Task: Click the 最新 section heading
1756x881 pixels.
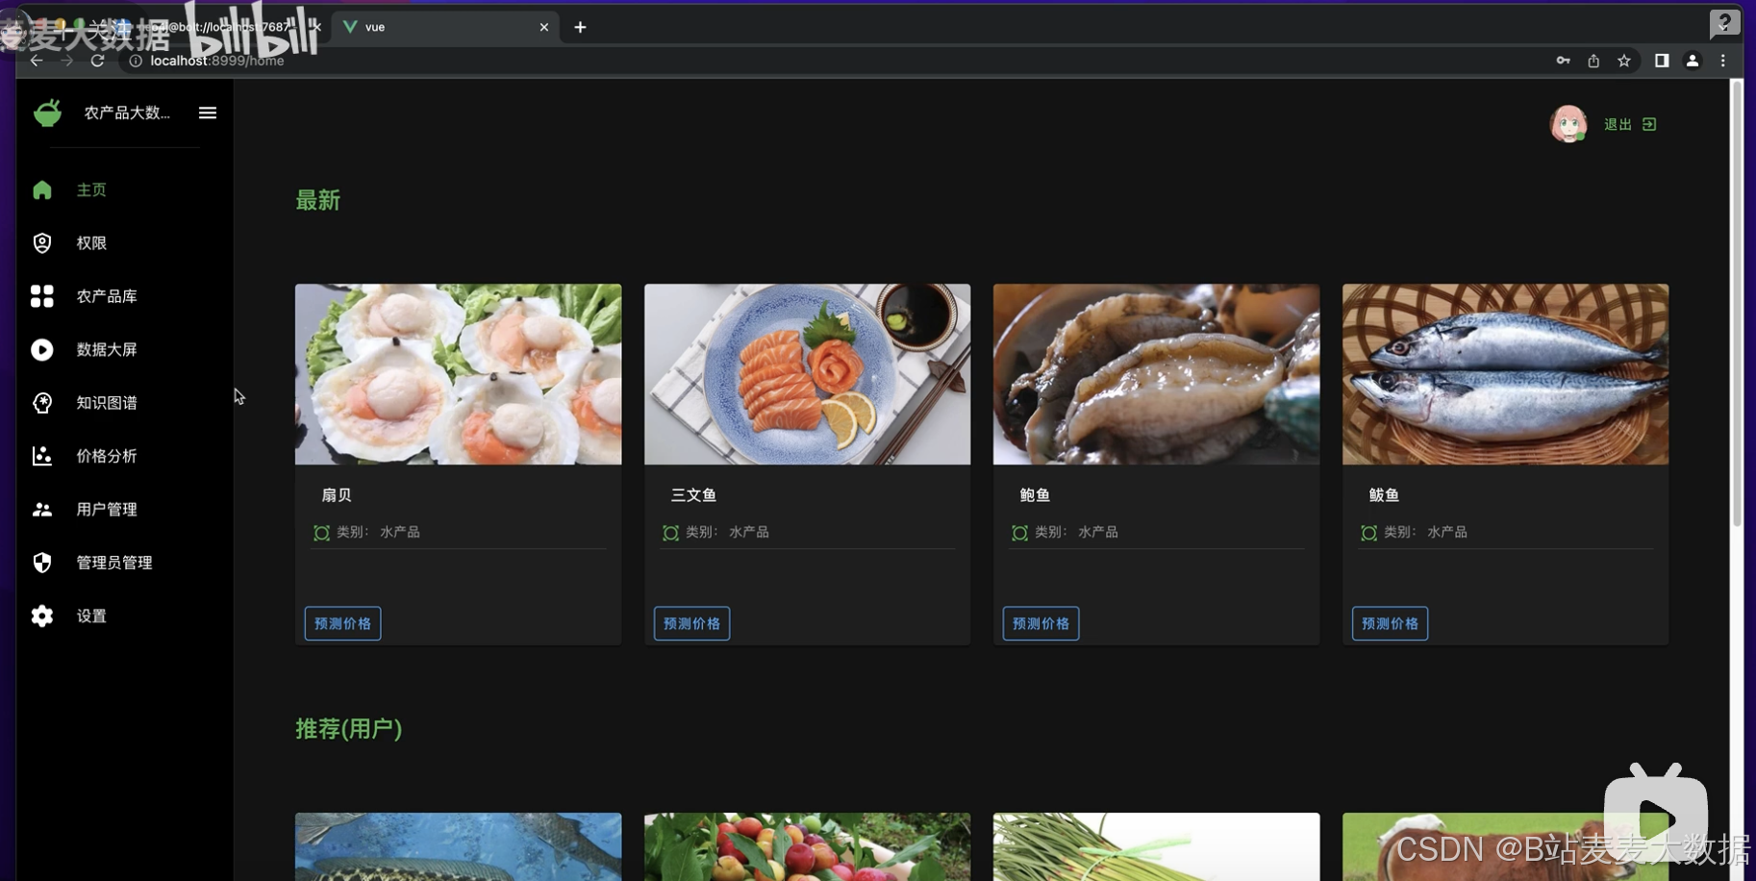Action: [317, 200]
